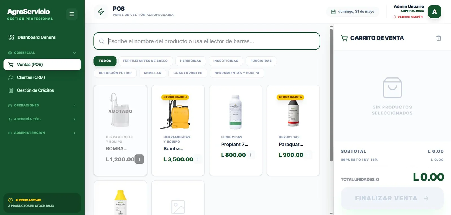Click the Ventas cart icon in sidebar

[x=11, y=65]
